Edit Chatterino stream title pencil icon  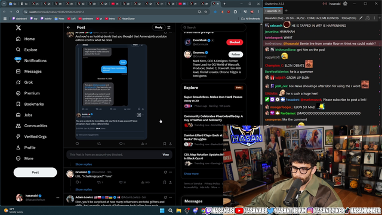[361, 18]
